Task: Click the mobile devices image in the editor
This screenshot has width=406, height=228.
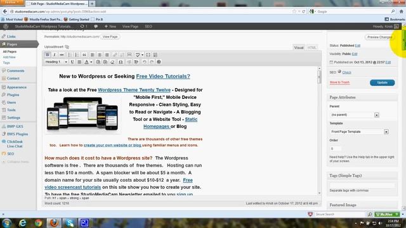Action: click(82, 114)
